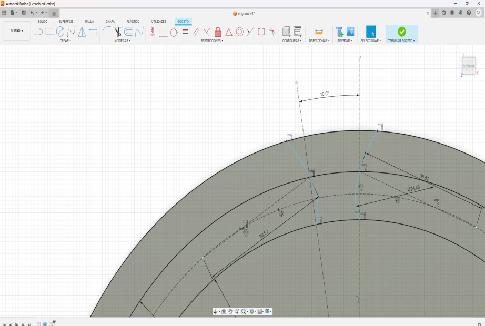
Task: Apply the Parallel constraint
Action: [x=196, y=32]
